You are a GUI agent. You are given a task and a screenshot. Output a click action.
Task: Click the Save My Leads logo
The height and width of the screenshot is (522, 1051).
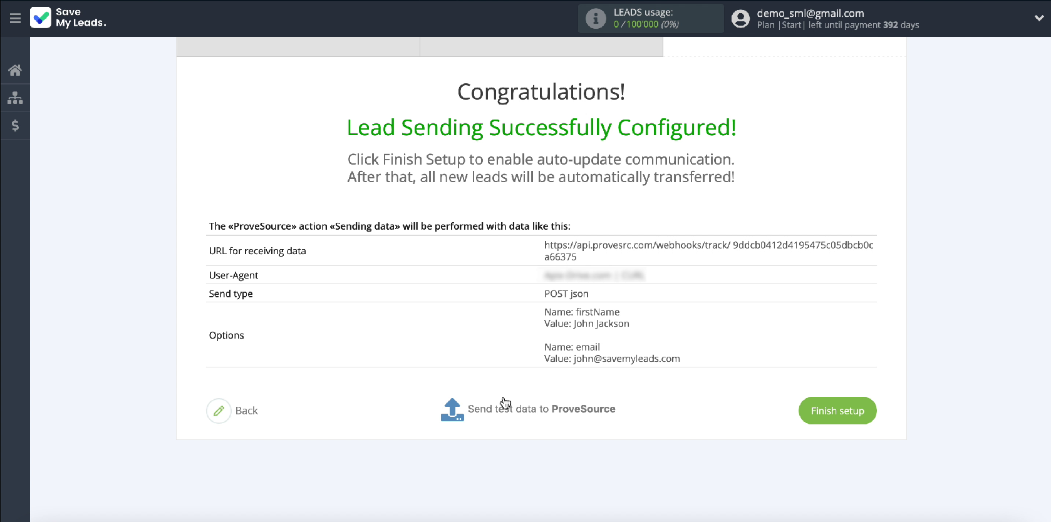click(68, 18)
